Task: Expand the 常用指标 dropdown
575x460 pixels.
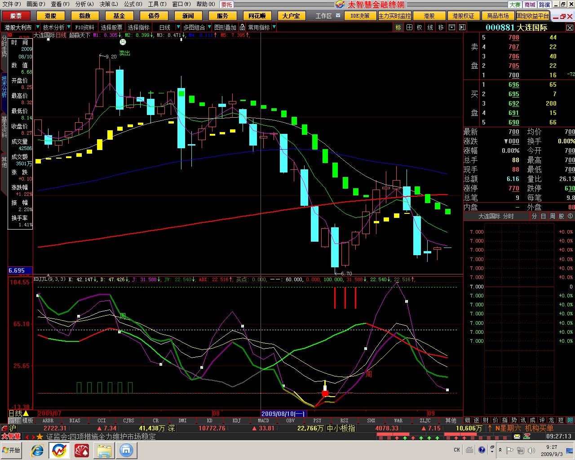Action: (x=274, y=27)
